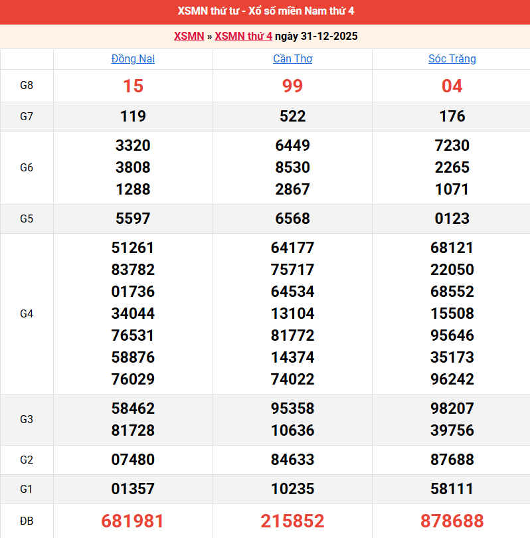Select Sóc Trăng special prize number 878688
The width and height of the screenshot is (530, 538).
coord(452,521)
